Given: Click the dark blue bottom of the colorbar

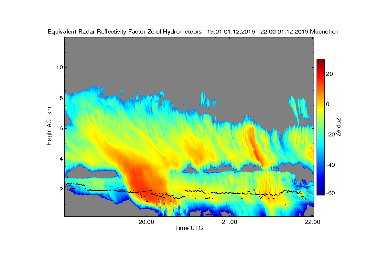Looking at the screenshot, I should (x=320, y=193).
